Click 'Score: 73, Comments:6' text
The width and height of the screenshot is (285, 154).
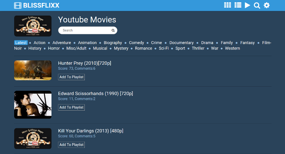77,68
